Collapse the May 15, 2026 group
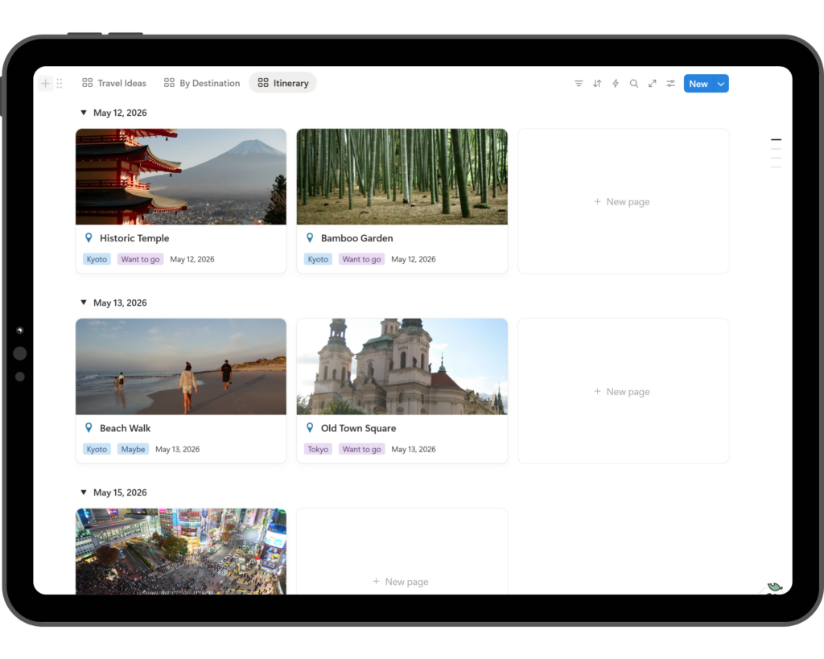The image size is (824, 659). pos(84,492)
